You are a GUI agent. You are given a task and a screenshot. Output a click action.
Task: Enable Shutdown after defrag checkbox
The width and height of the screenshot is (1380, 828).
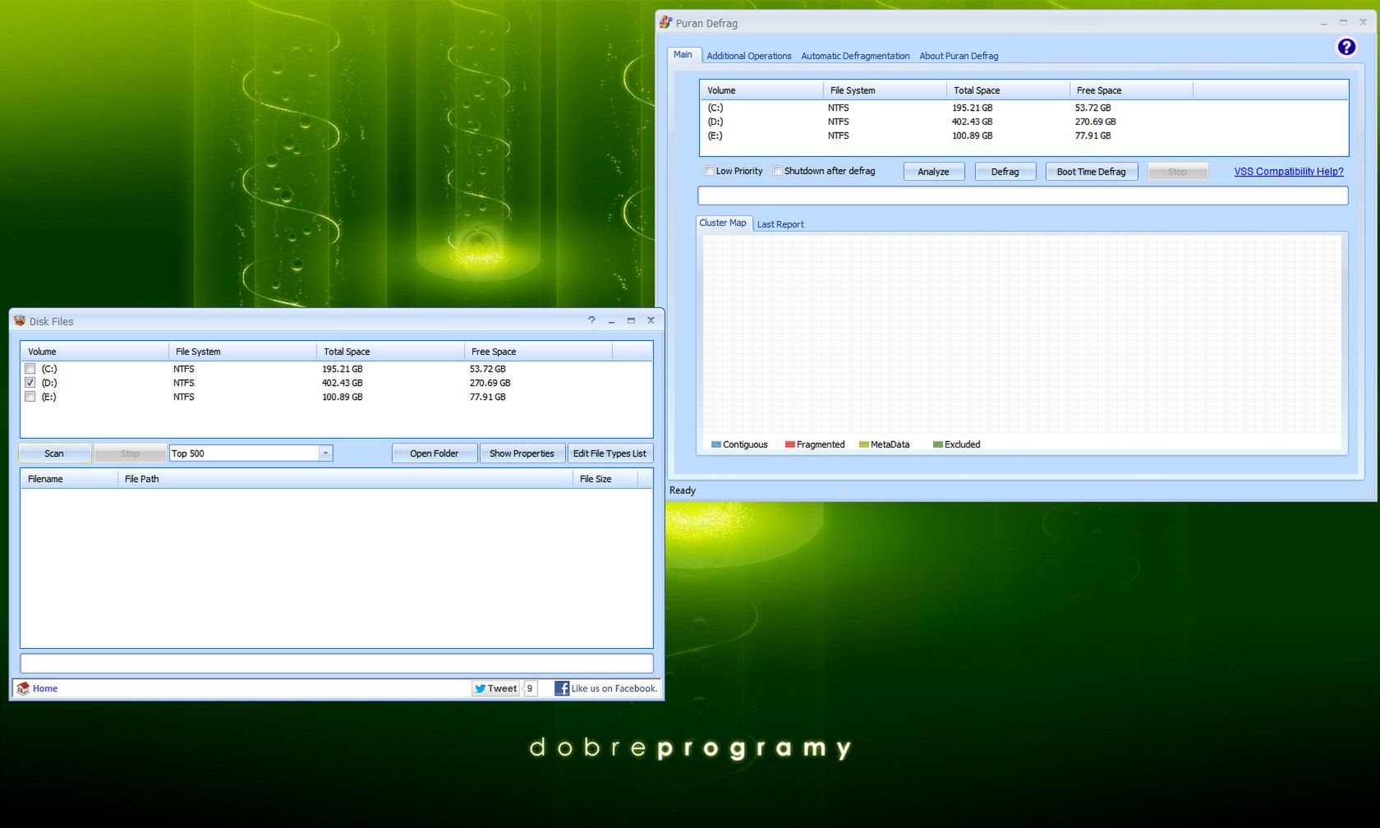point(777,171)
